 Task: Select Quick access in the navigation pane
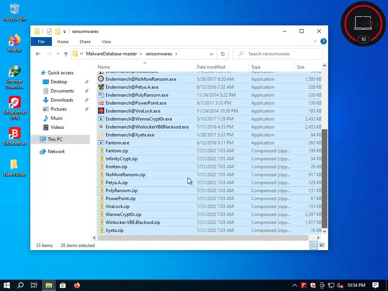click(x=60, y=72)
